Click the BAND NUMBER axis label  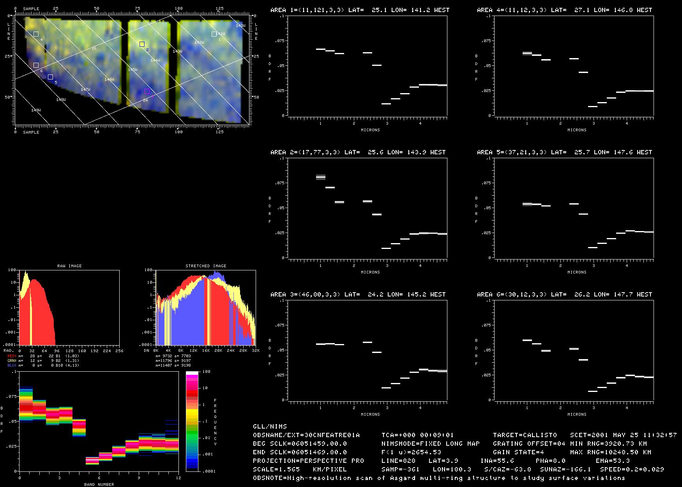coord(99,485)
